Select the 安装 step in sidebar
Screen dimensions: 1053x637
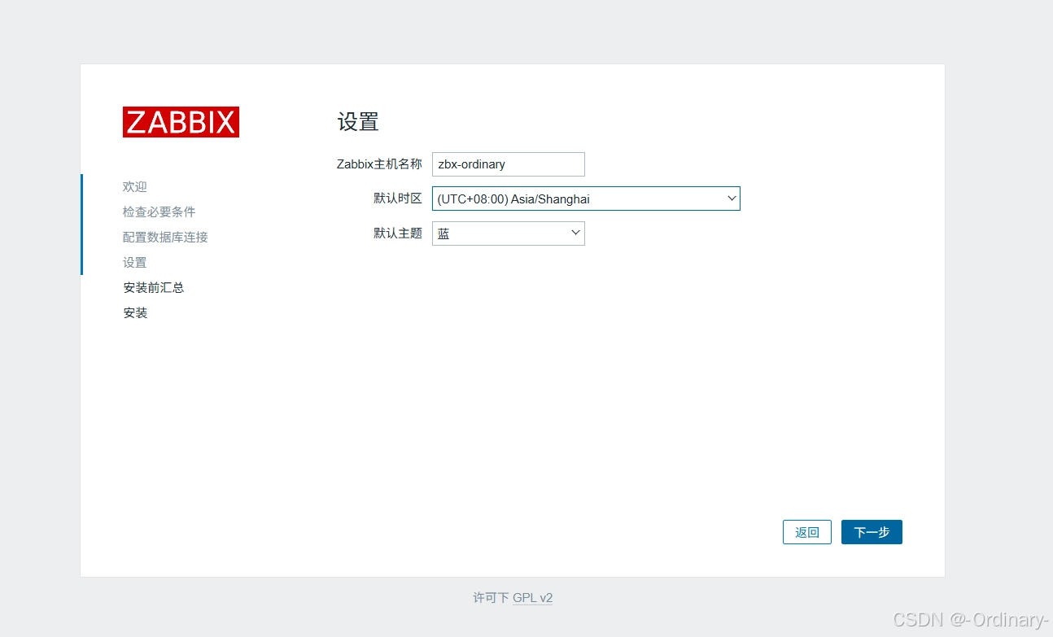point(136,313)
